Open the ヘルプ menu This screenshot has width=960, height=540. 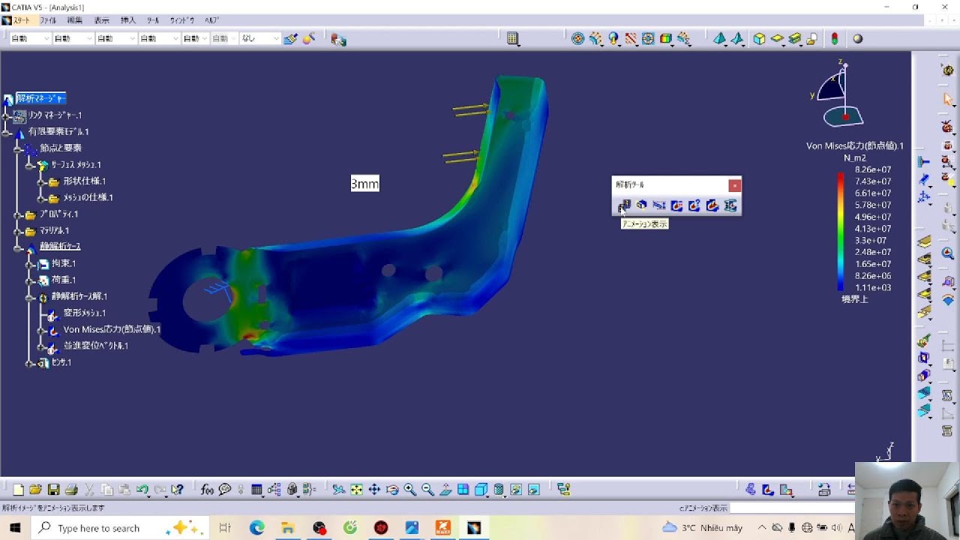pos(212,20)
